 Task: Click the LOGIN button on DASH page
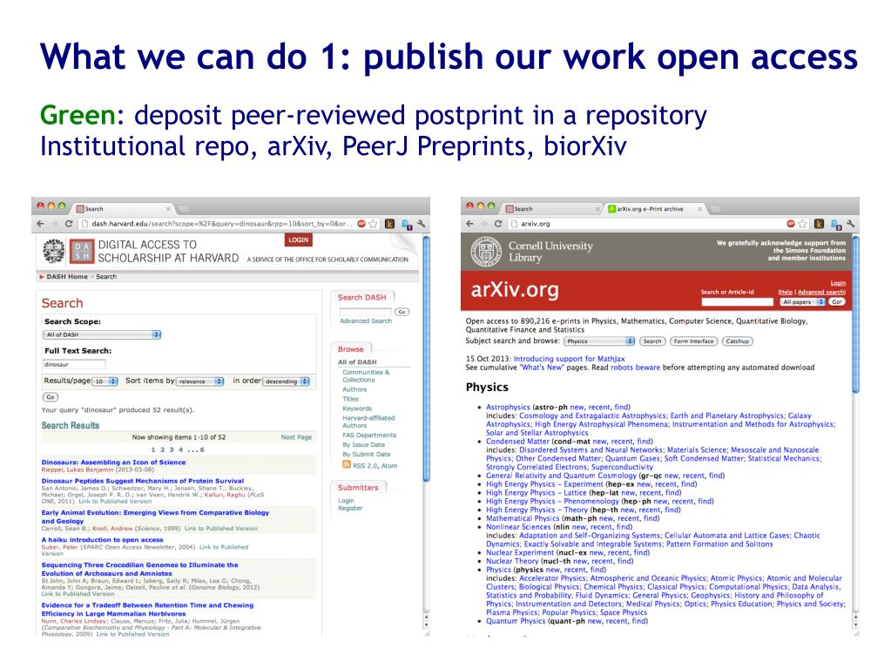[299, 240]
